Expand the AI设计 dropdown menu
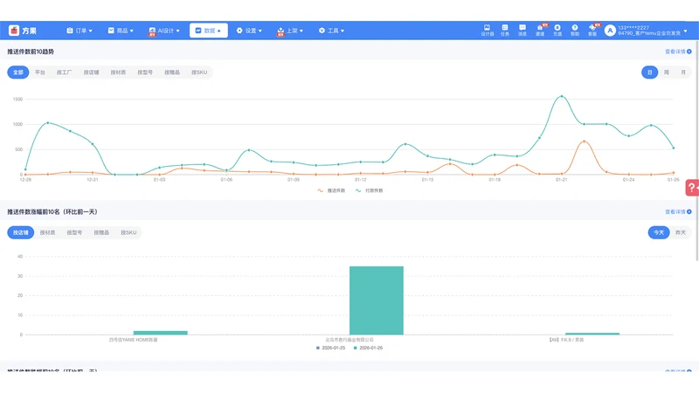 click(x=164, y=31)
